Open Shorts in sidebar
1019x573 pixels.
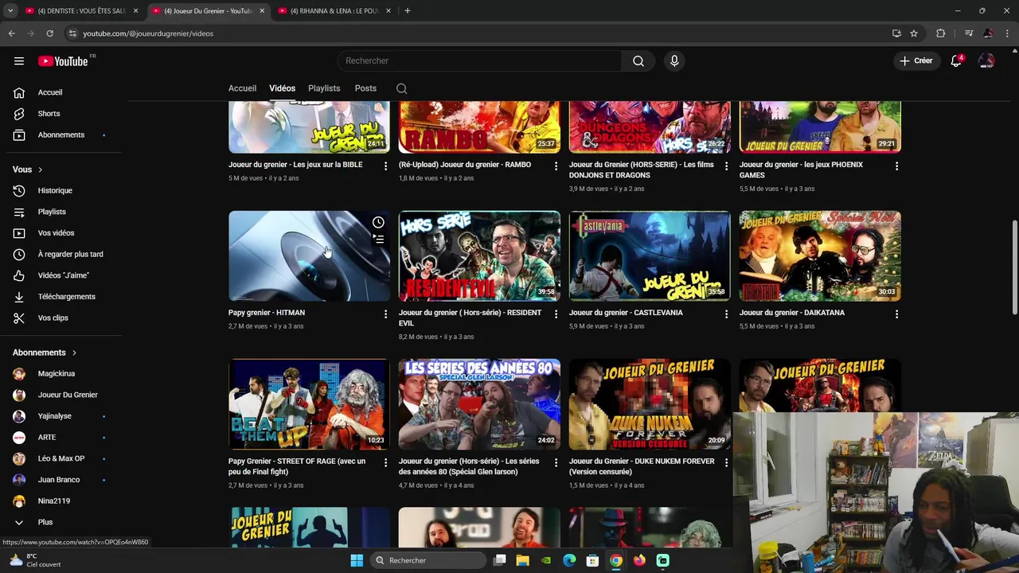[x=64, y=114]
